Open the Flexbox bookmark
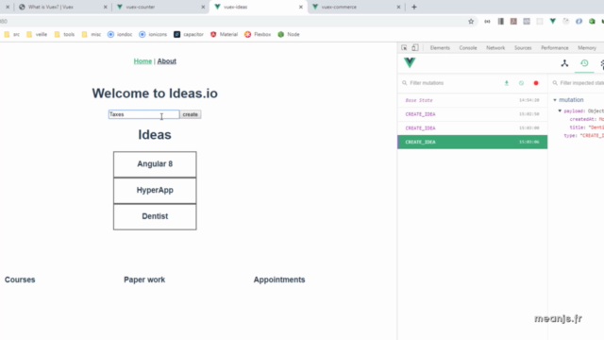 pyautogui.click(x=258, y=34)
